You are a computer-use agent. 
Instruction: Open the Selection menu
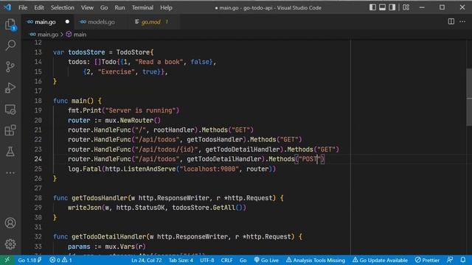point(62,8)
